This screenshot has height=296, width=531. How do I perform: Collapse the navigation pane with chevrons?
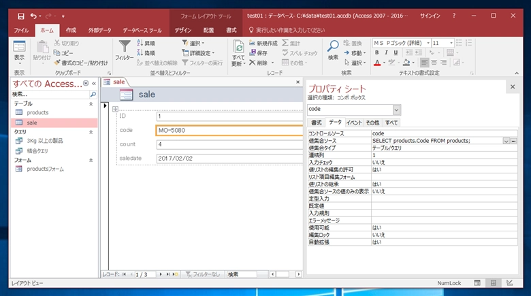click(94, 83)
